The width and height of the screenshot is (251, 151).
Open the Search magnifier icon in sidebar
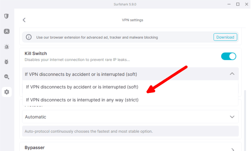tap(6, 77)
